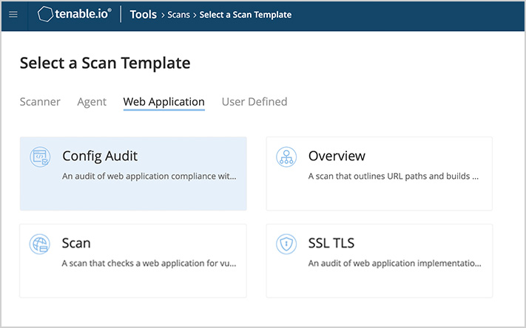Click the Select a Scan Template breadcrumb

pos(246,15)
